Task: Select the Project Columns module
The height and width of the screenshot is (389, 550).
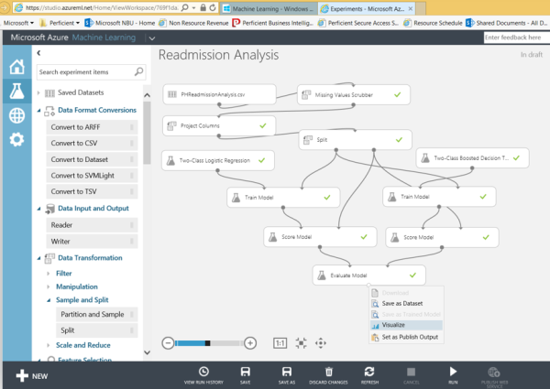Action: (219, 125)
